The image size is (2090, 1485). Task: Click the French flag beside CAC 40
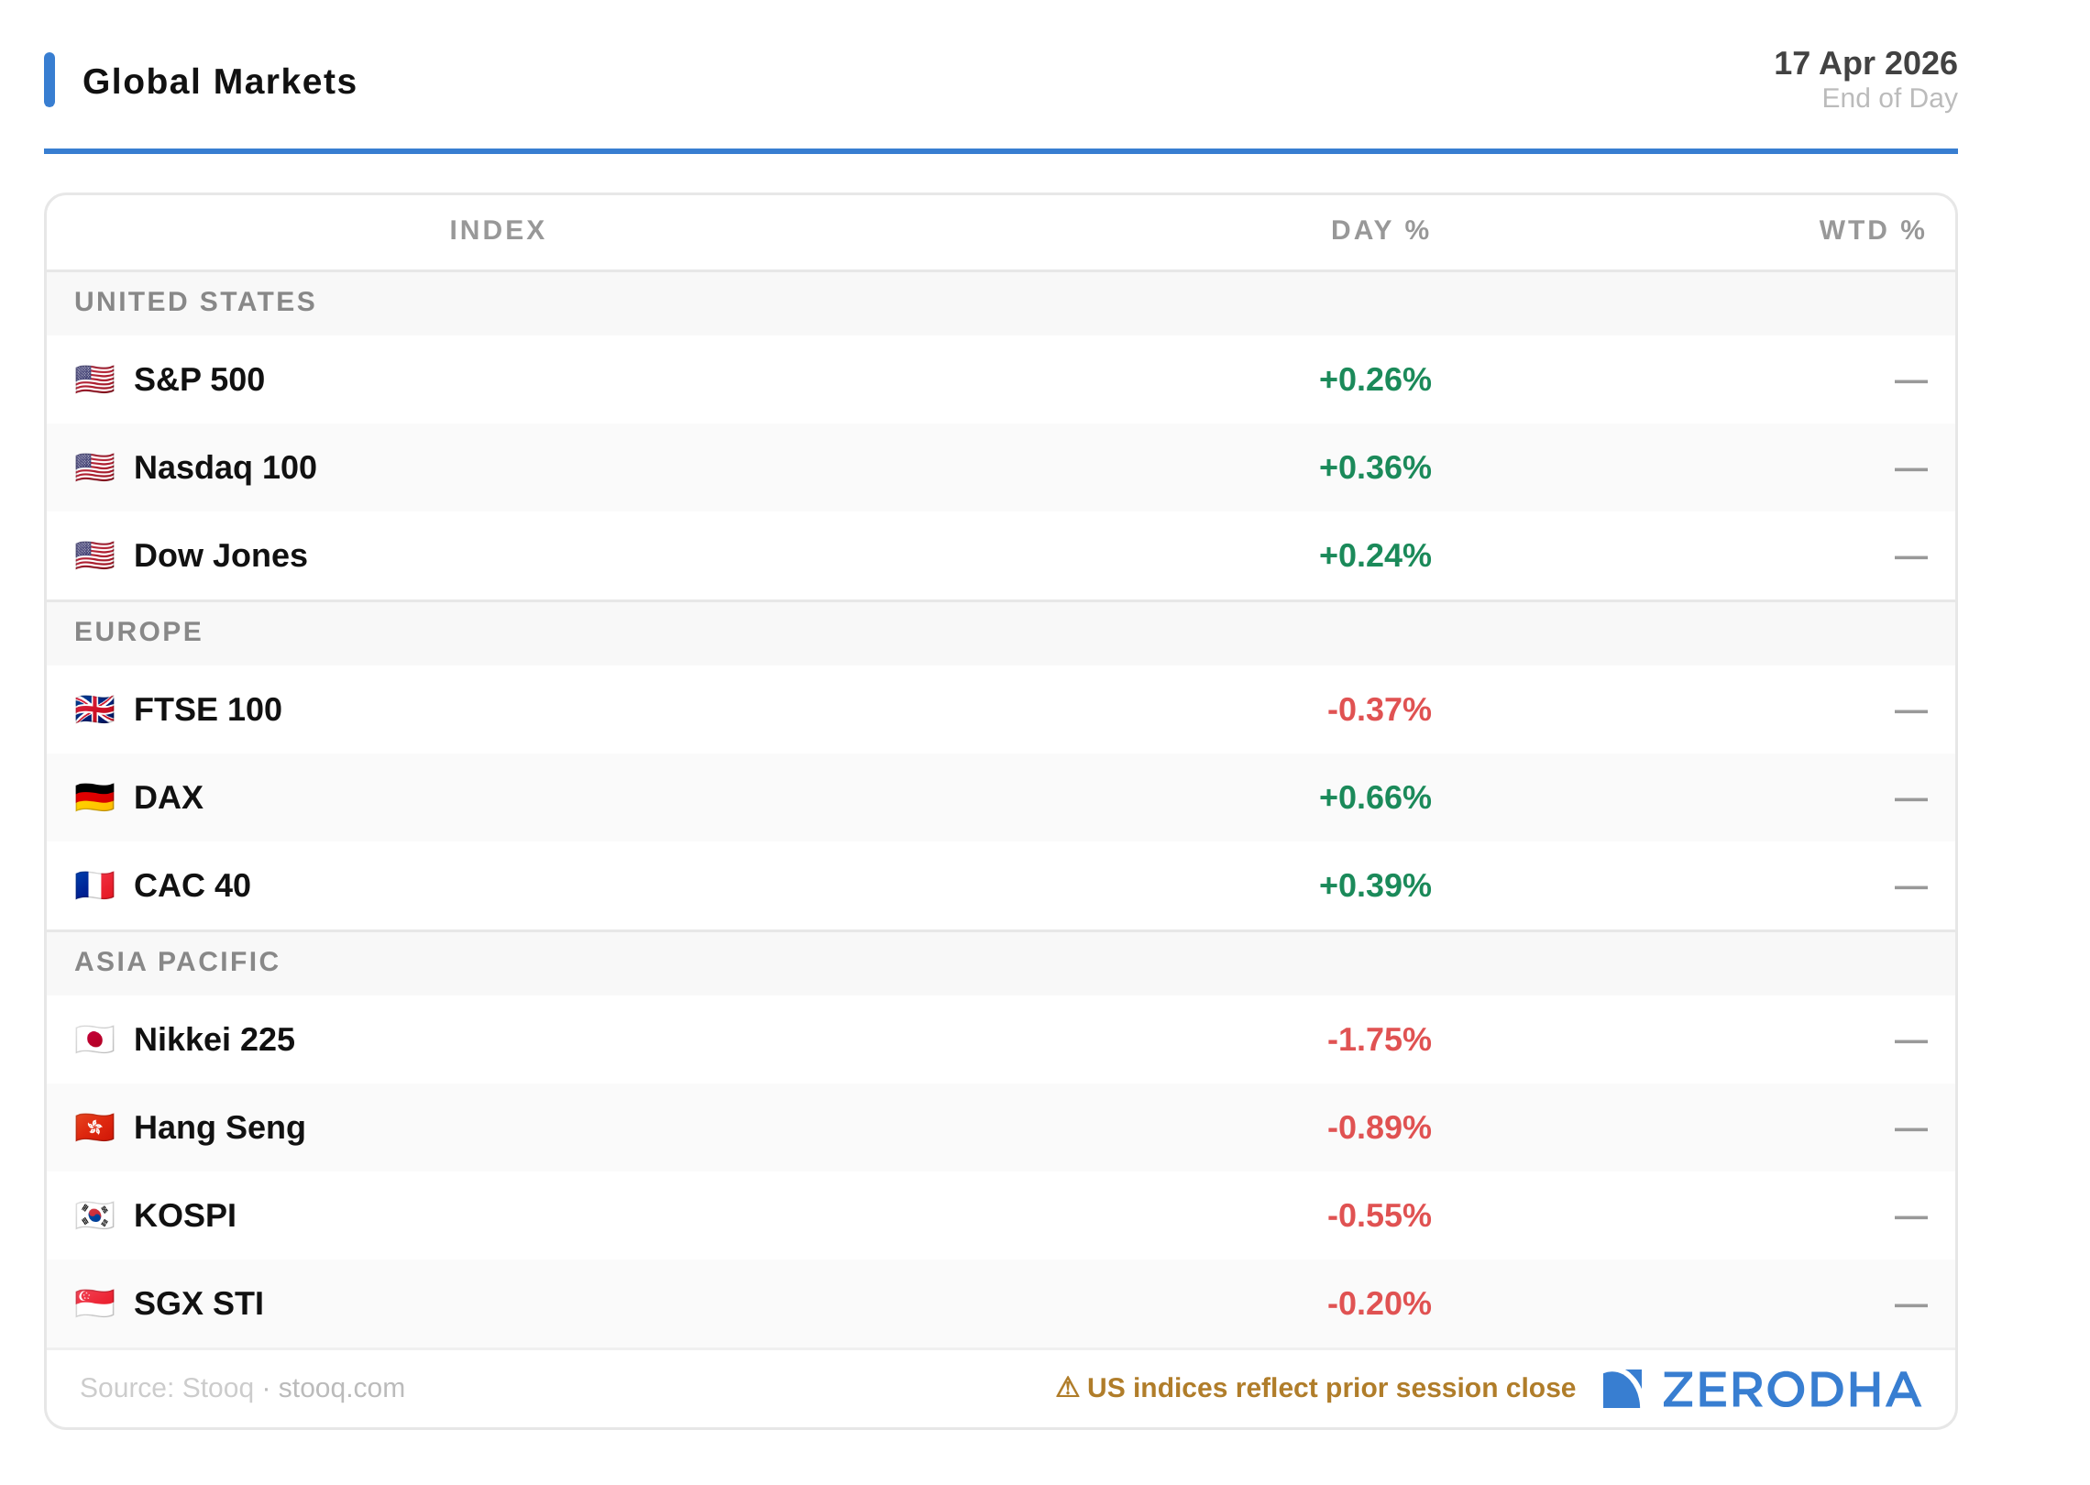tap(94, 885)
